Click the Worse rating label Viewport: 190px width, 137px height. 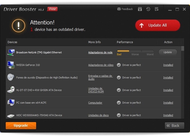135,55
